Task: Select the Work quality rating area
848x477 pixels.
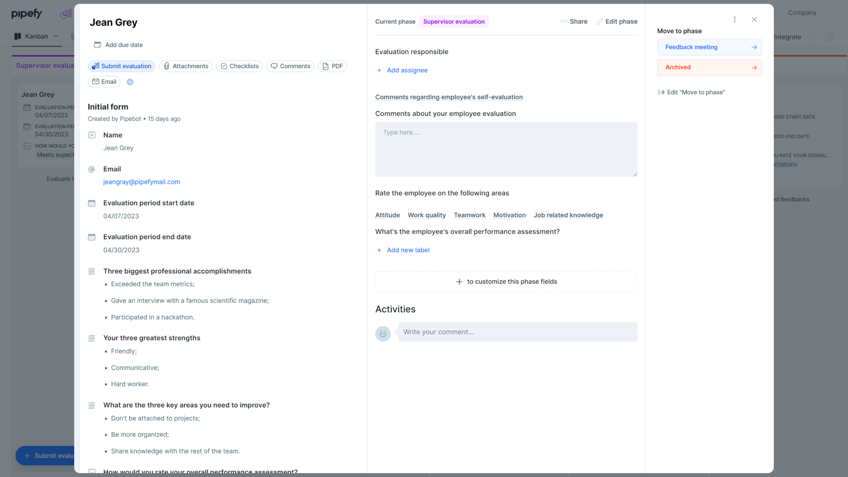Action: 427,215
